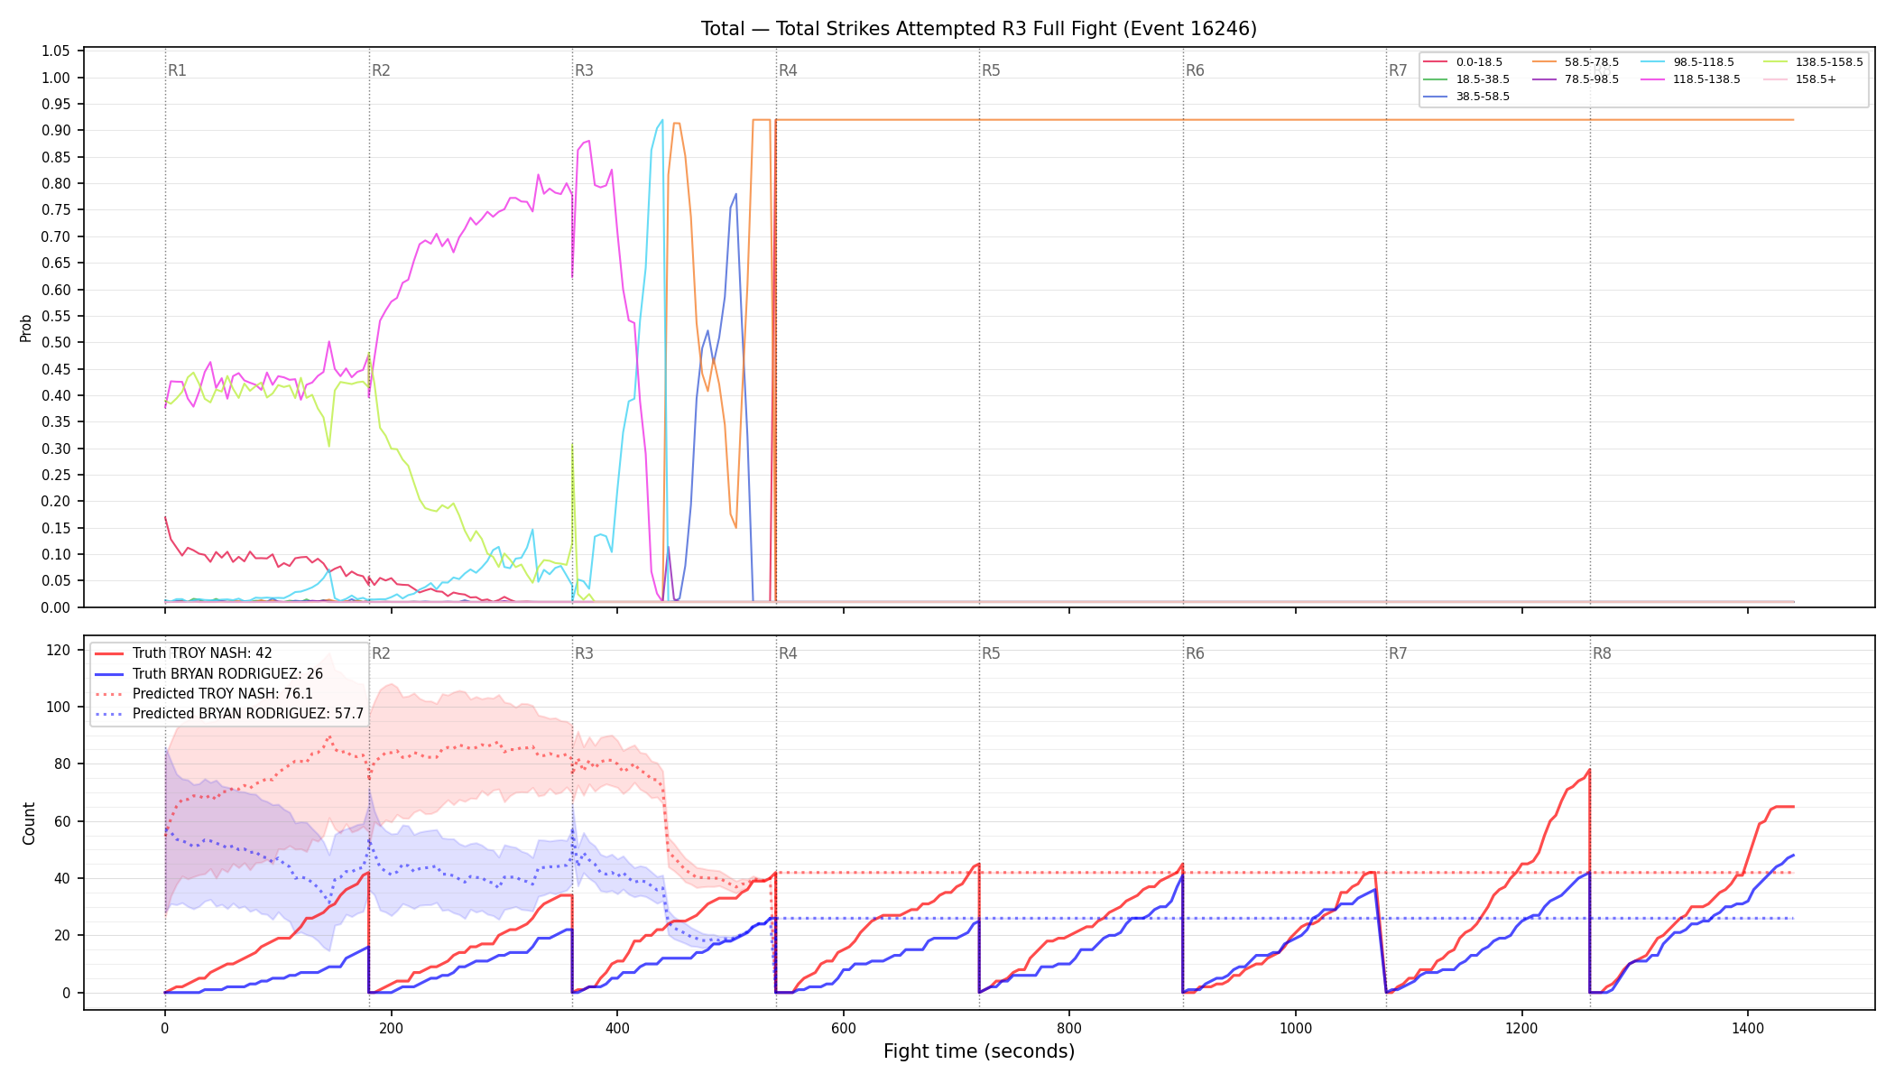Click the 60 tick on Count axis
This screenshot has height=1083, width=1895.
63,821
